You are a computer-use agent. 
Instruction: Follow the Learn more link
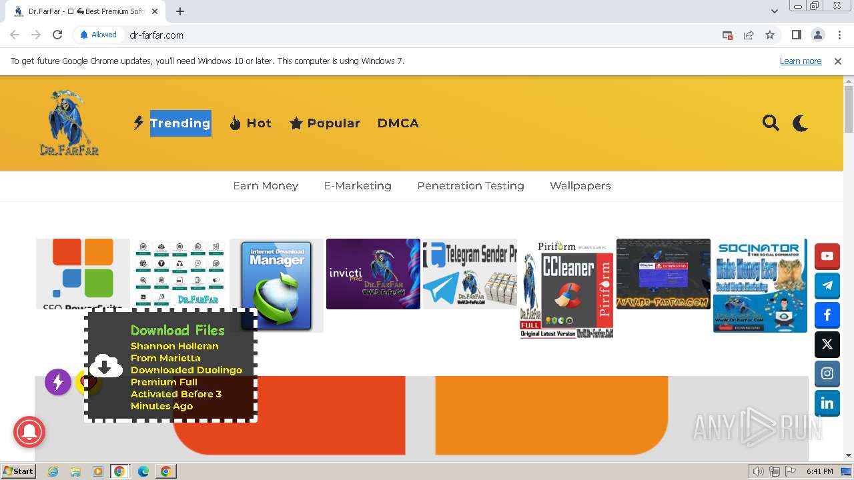[801, 61]
